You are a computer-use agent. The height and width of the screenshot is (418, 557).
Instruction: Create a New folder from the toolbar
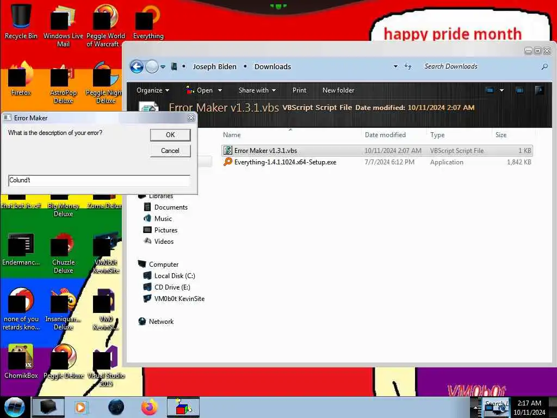338,90
